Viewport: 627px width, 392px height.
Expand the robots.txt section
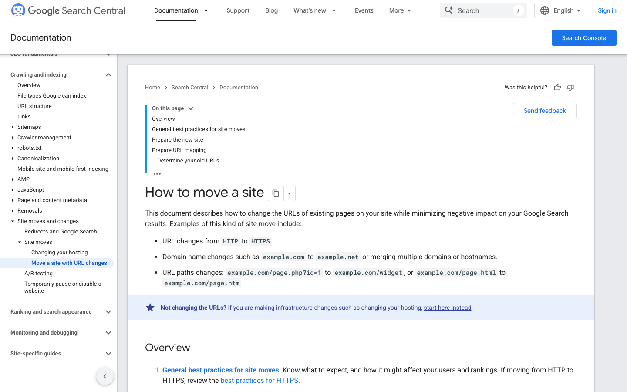[13, 148]
